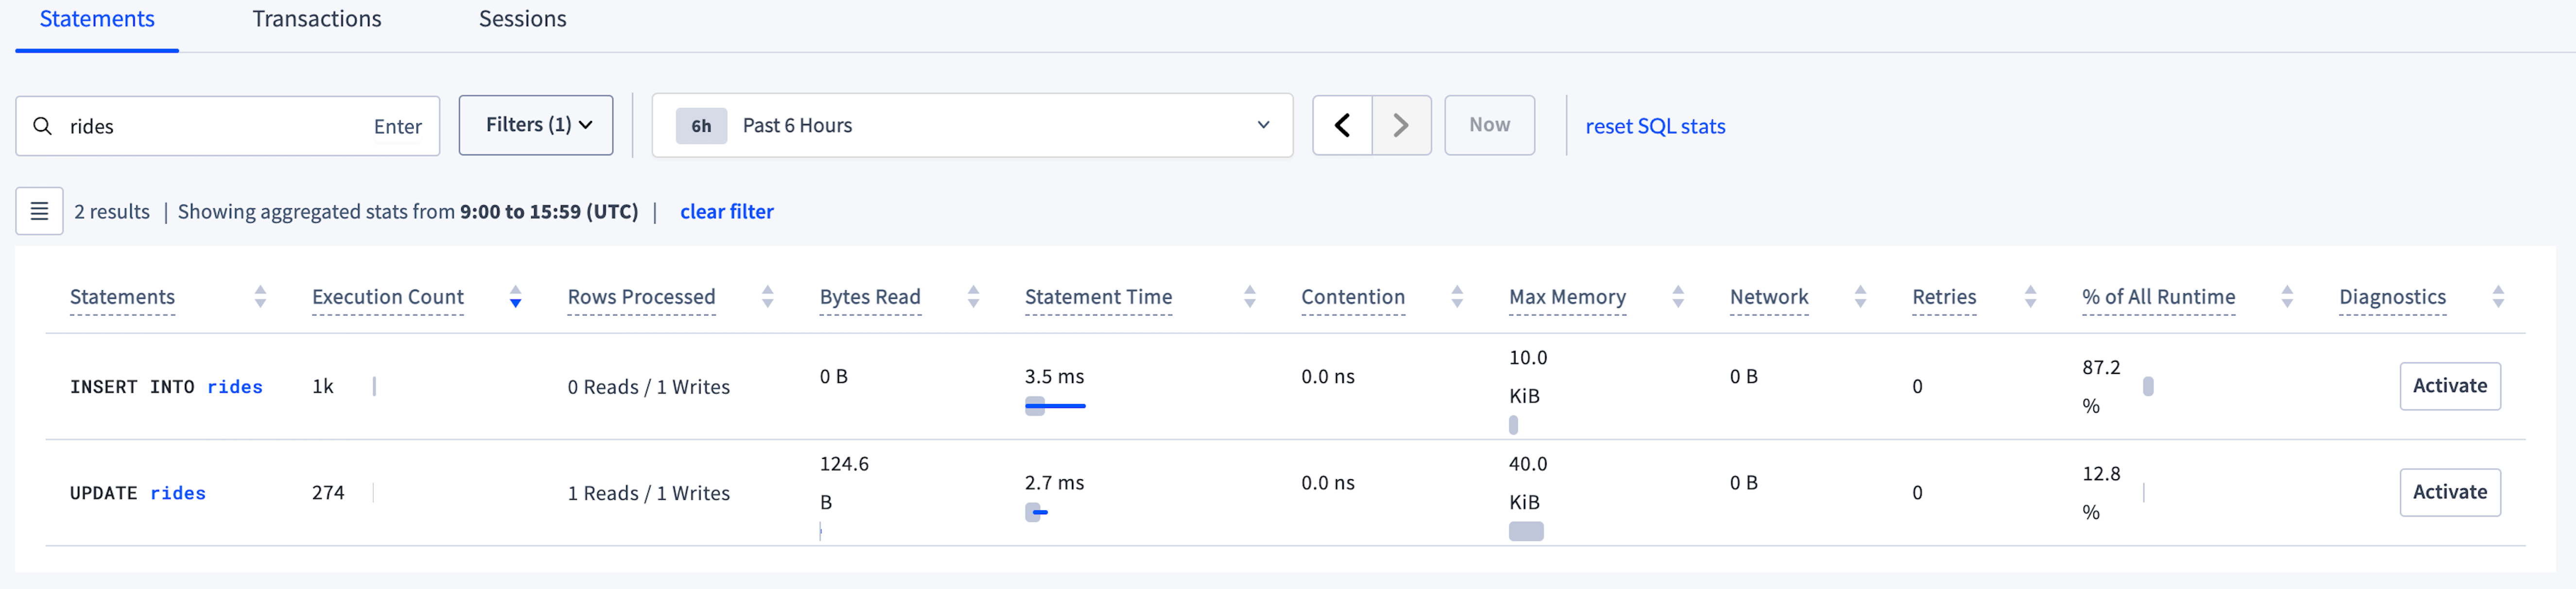2576x589 pixels.
Task: Activate diagnostics for INSERT INTO rides
Action: pyautogui.click(x=2449, y=386)
